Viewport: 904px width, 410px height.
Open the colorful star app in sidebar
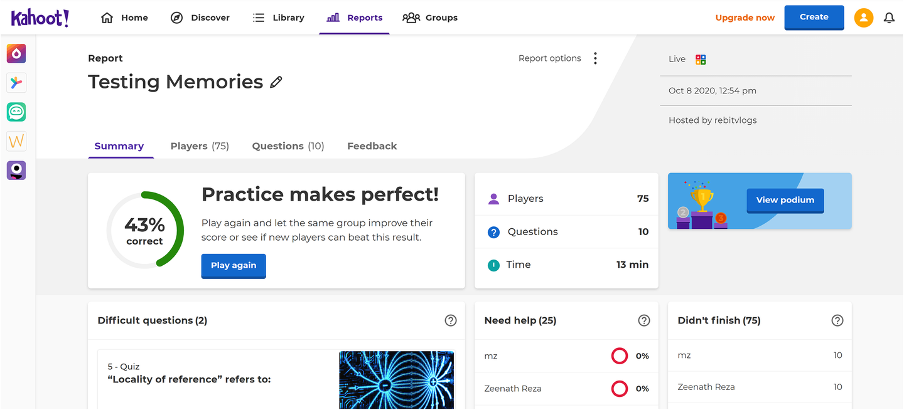[16, 83]
